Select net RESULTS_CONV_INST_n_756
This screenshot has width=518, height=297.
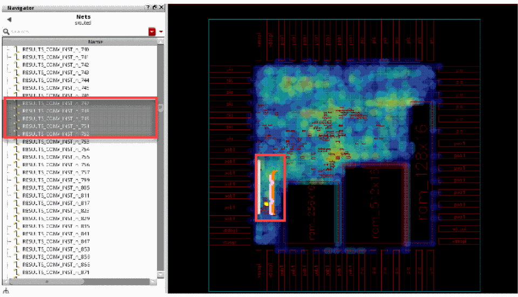(x=56, y=164)
